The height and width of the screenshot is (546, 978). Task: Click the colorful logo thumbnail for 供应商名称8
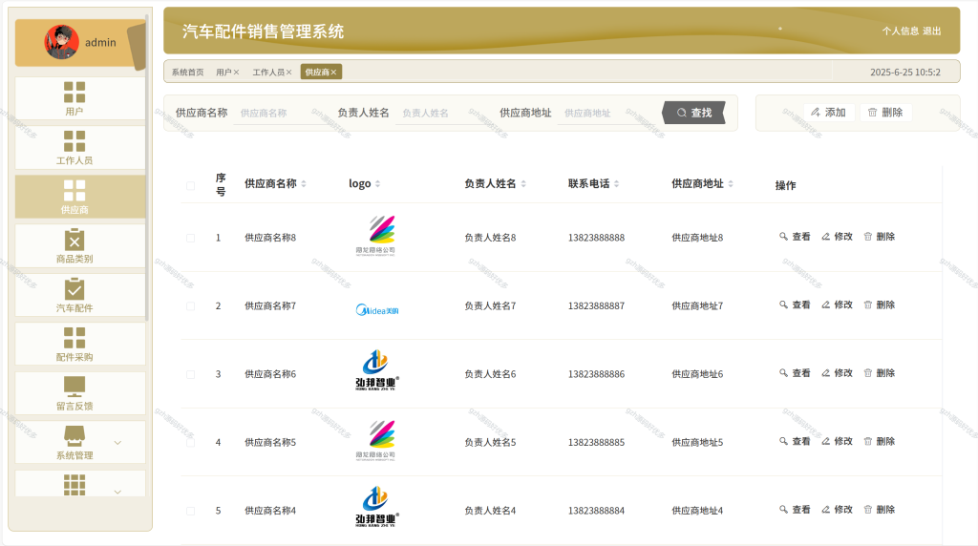point(375,236)
